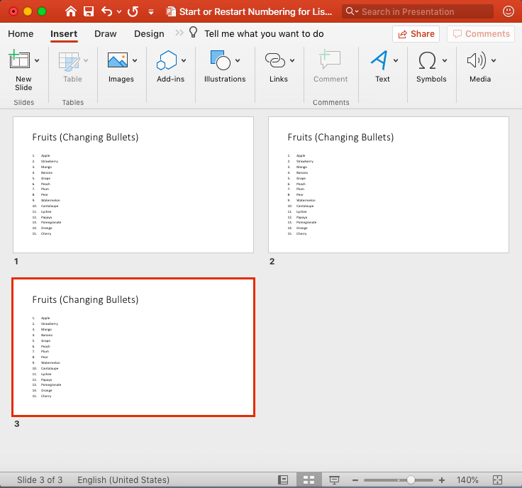Click the Add-ins hexagon icon
The width and height of the screenshot is (522, 488).
[x=167, y=60]
